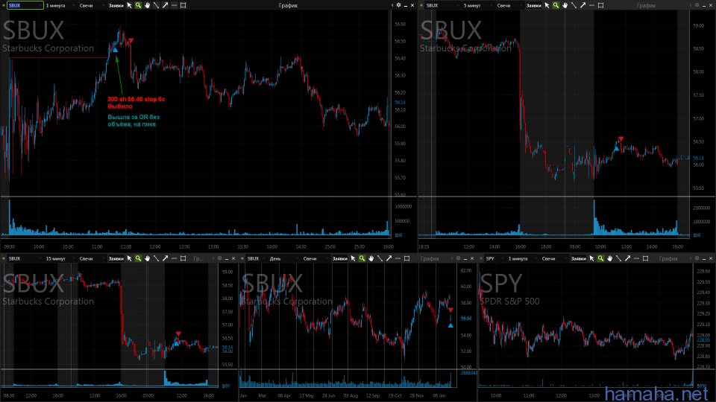Pick arrow drawing tool in 1-minute SBUX chart

166,5
